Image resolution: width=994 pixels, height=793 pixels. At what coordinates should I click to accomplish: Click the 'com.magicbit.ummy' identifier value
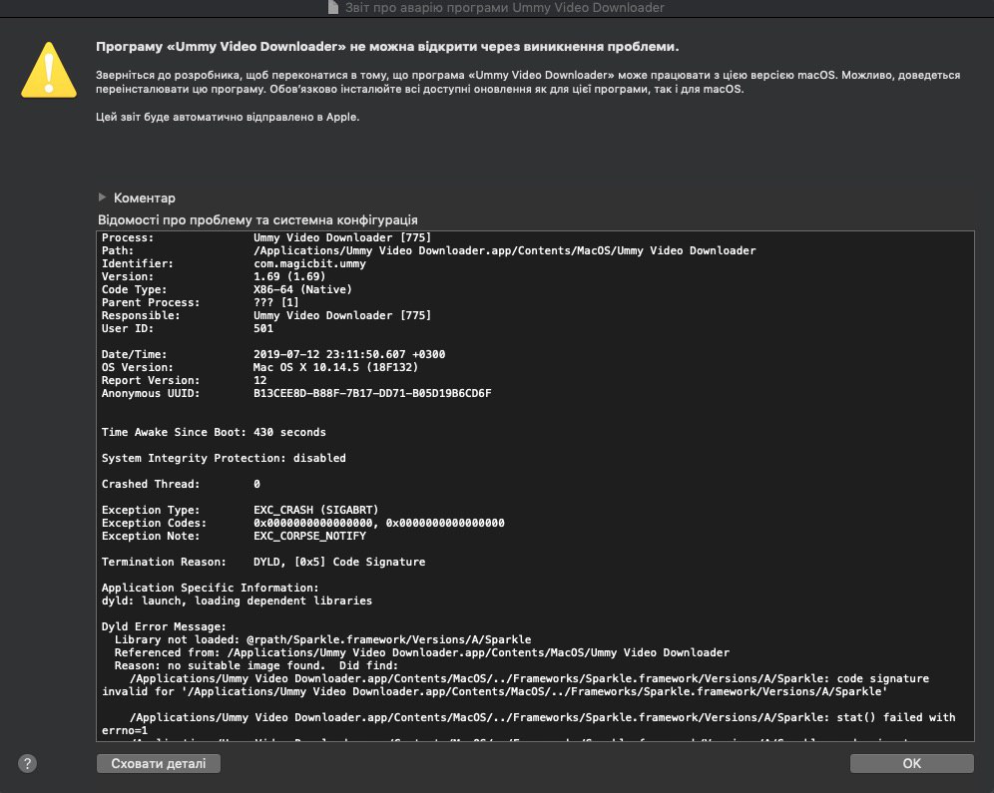(x=309, y=263)
